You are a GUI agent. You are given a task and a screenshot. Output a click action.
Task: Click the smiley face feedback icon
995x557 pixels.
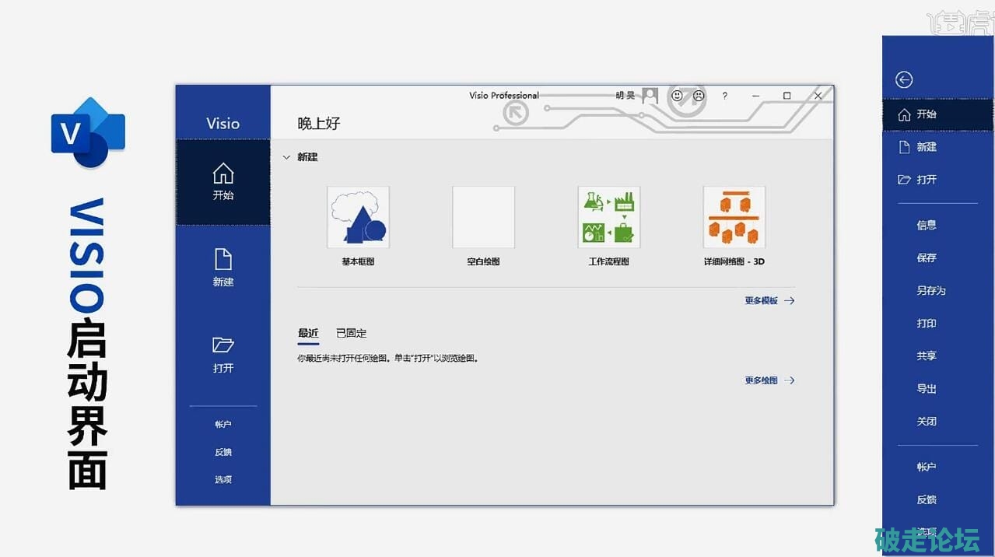point(677,96)
